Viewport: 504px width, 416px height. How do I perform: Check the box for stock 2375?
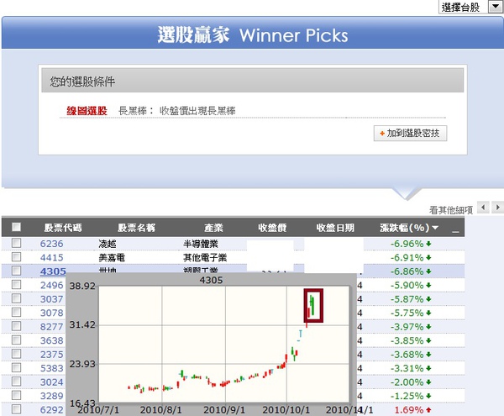17,354
